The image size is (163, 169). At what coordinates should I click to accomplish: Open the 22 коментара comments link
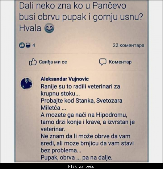(x=129, y=45)
